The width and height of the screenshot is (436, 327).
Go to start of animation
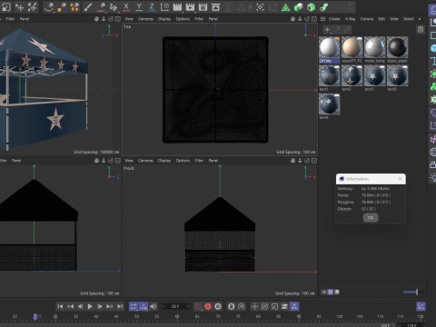click(60, 306)
